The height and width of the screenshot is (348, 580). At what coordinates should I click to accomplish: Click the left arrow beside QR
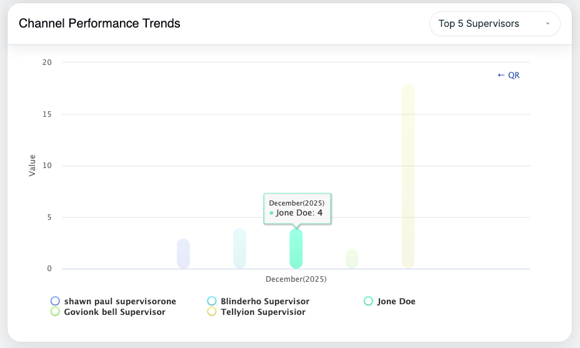501,75
